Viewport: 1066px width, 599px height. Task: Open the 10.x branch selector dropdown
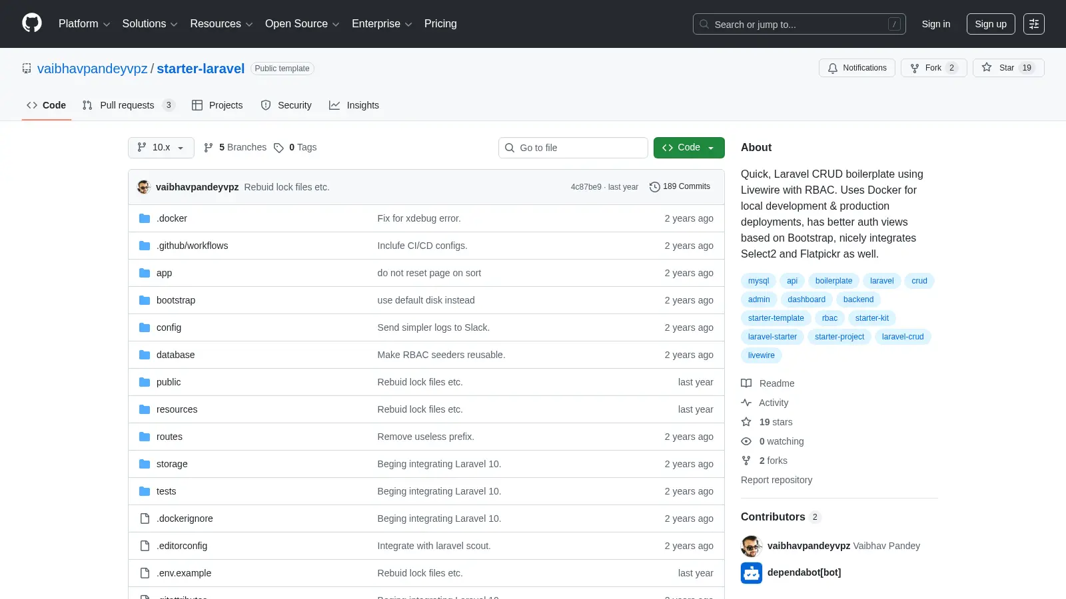point(161,148)
